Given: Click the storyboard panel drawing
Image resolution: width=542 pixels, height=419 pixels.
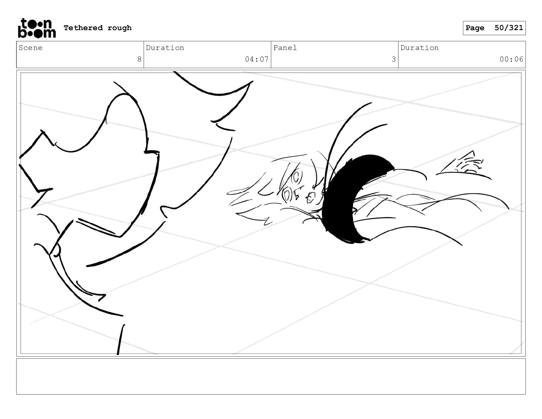Looking at the screenshot, I should 271,213.
